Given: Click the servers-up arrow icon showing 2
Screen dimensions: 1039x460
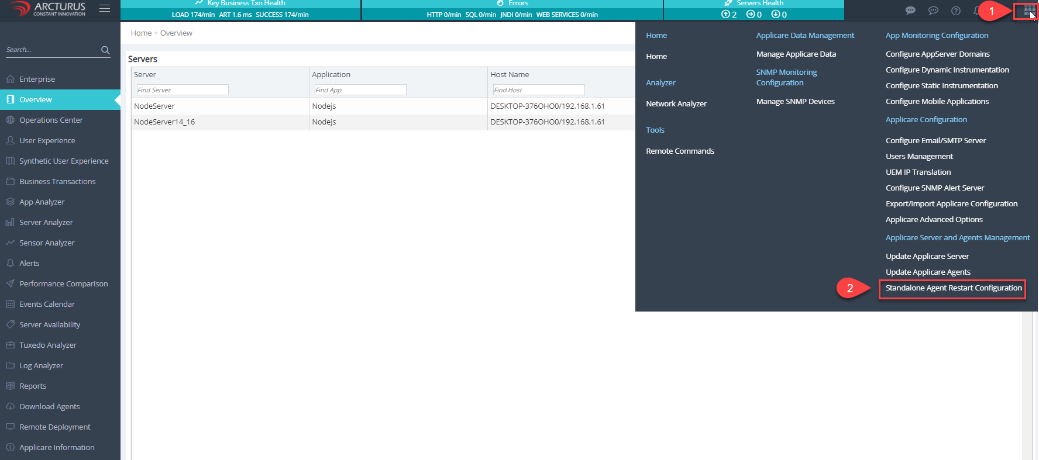Looking at the screenshot, I should click(x=725, y=14).
